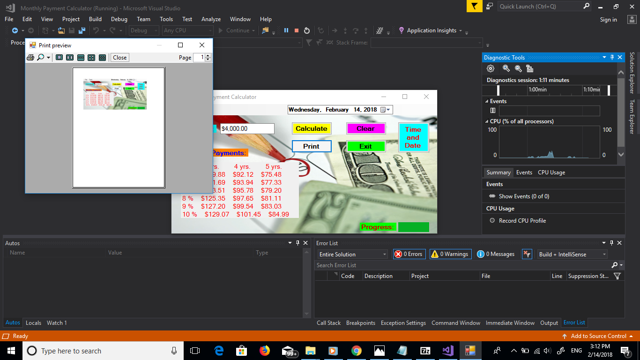Viewport: 640px width, 360px height.
Task: Select the four-page view icon
Action: pos(92,57)
